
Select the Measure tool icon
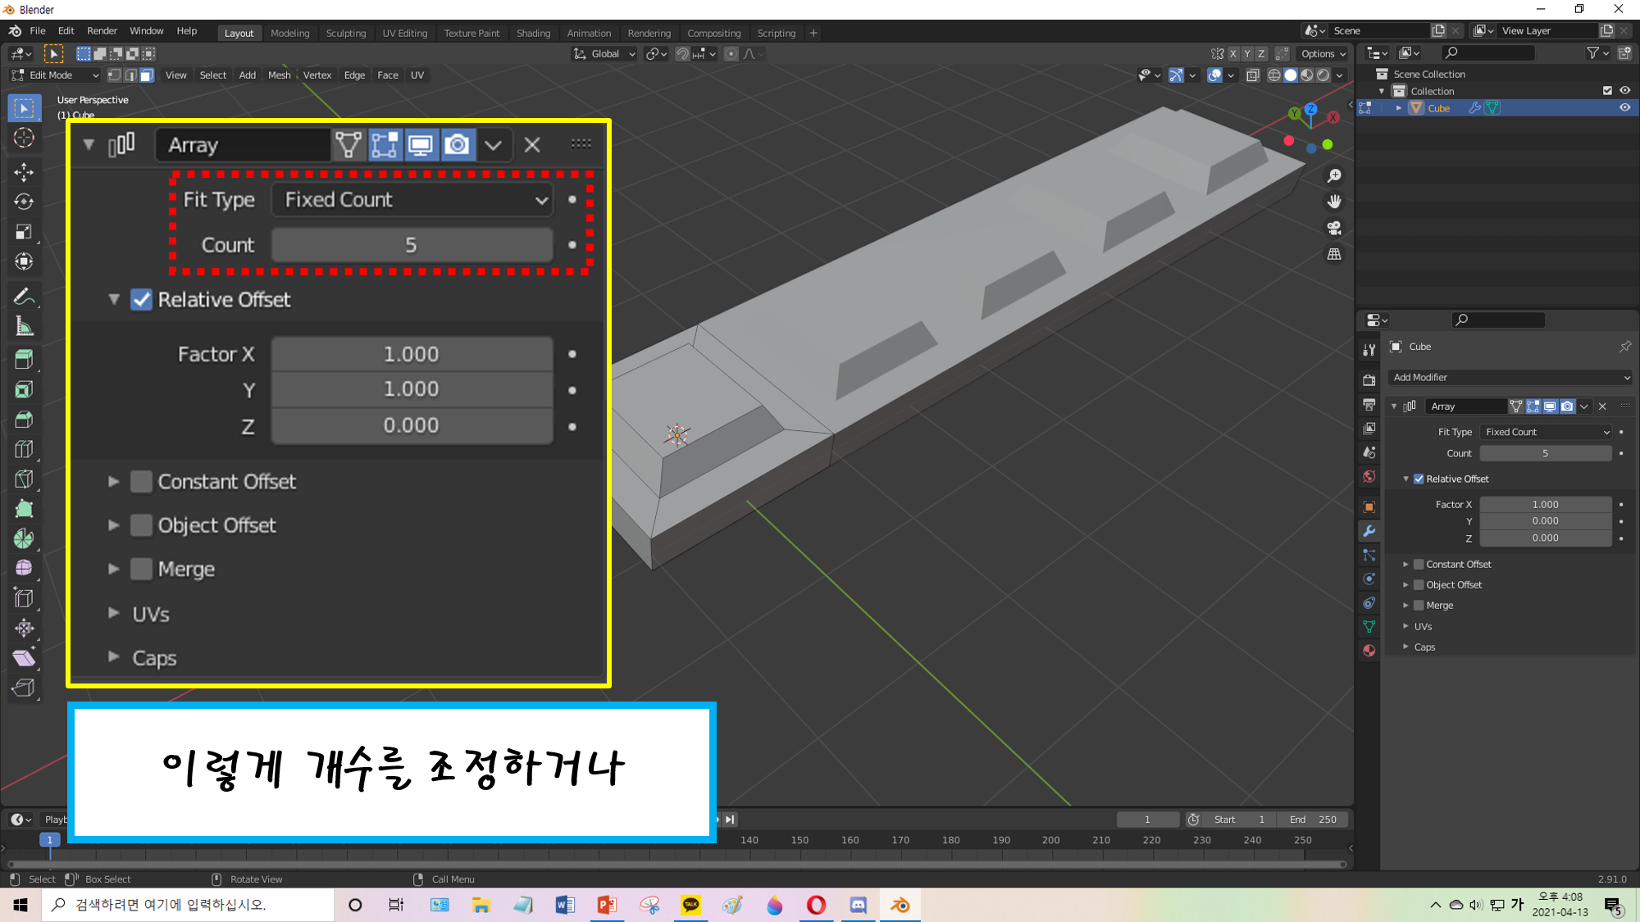point(24,327)
